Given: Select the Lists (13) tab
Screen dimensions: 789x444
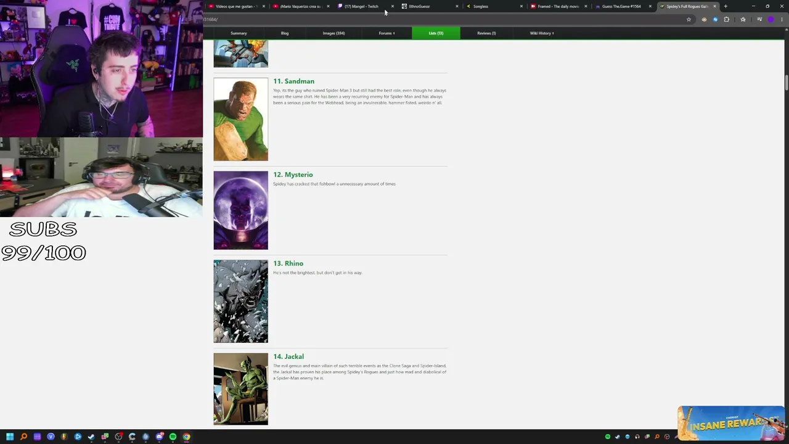Looking at the screenshot, I should click(436, 33).
